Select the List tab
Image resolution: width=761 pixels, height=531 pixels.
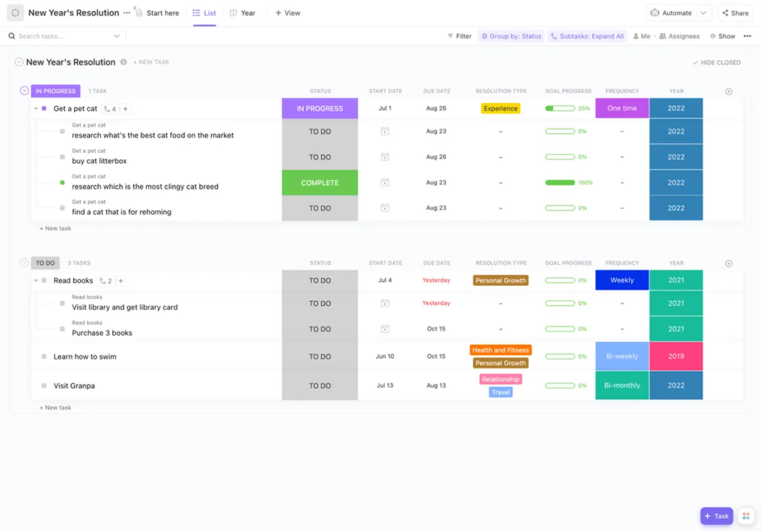204,13
